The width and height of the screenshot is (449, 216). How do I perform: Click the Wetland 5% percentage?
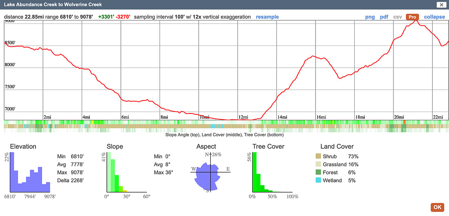[352, 180]
